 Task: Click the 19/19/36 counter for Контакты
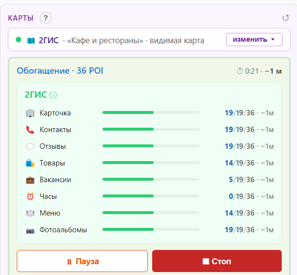(x=239, y=130)
